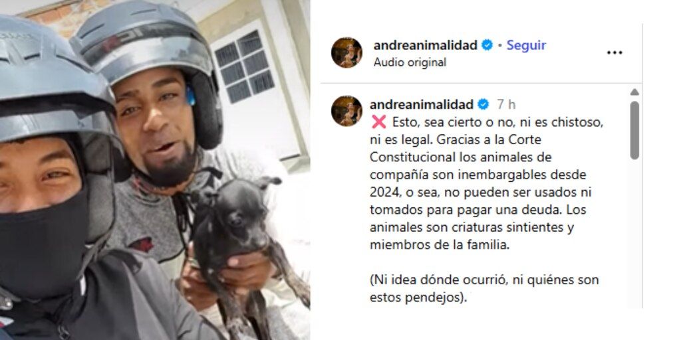Viewport: 681px width, 340px height.
Task: Click the reel video of the motorcyclists
Action: tap(155, 170)
